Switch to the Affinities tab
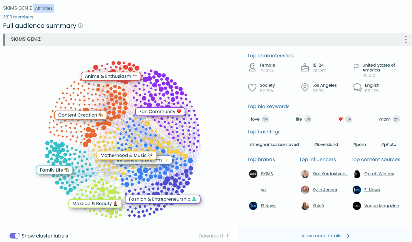Image resolution: width=412 pixels, height=242 pixels. [43, 8]
